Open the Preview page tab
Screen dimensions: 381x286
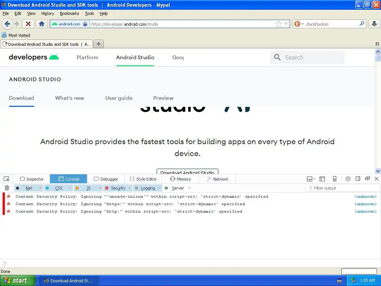pos(163,98)
